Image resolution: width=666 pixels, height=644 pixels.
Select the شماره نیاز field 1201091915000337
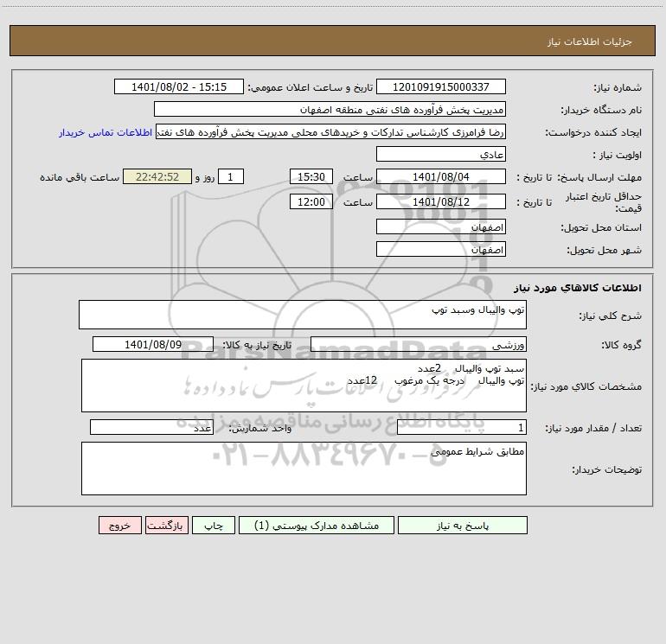point(441,86)
